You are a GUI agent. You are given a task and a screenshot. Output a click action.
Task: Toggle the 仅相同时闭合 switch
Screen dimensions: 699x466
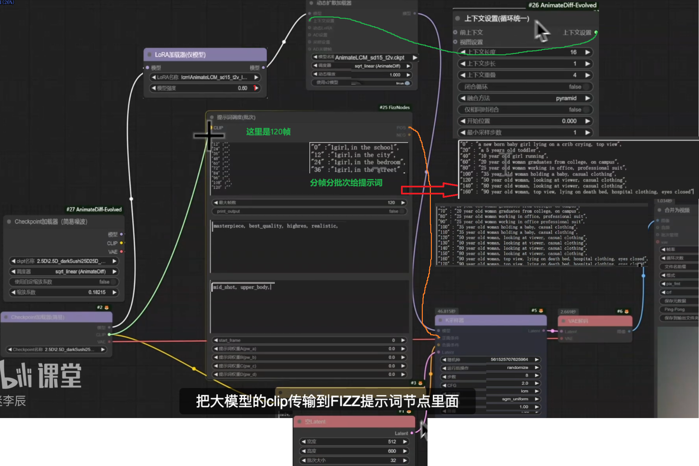point(586,110)
